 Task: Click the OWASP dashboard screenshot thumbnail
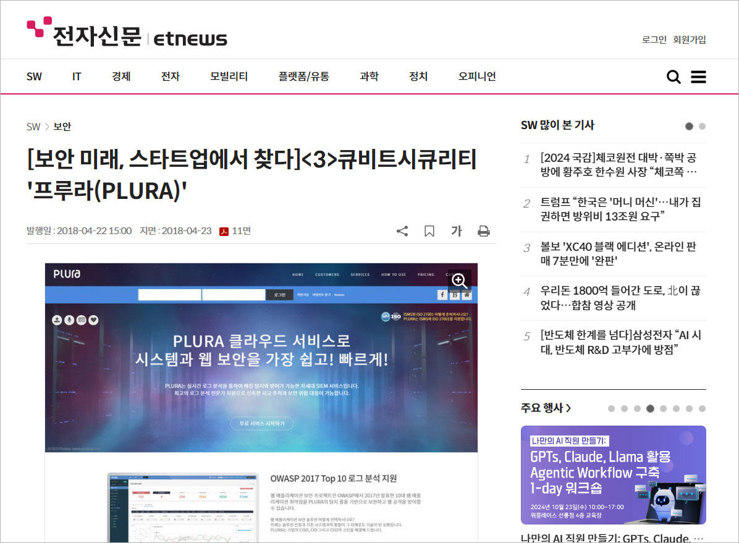183,507
